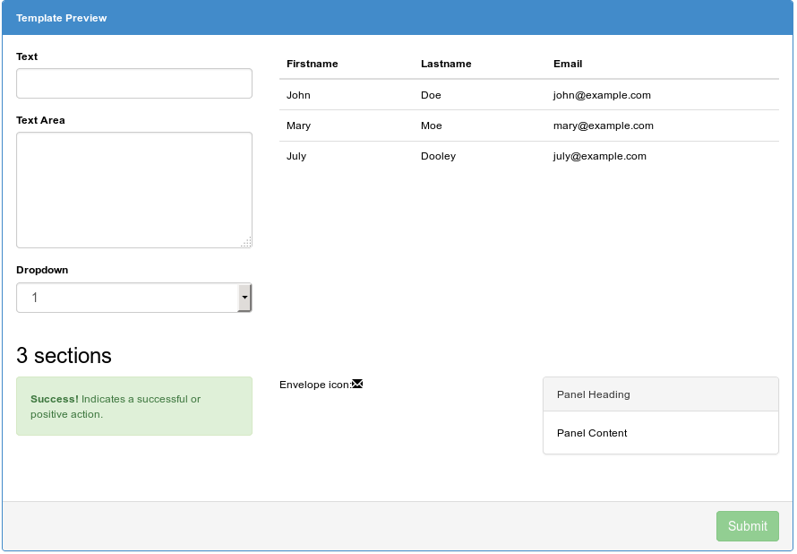Click the resize handle of the Text Area
Screen dimensions: 797x554
click(247, 243)
